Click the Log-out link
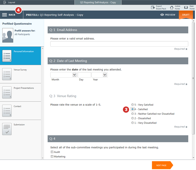Viewport: 196px width, 170px height. tap(11, 2)
